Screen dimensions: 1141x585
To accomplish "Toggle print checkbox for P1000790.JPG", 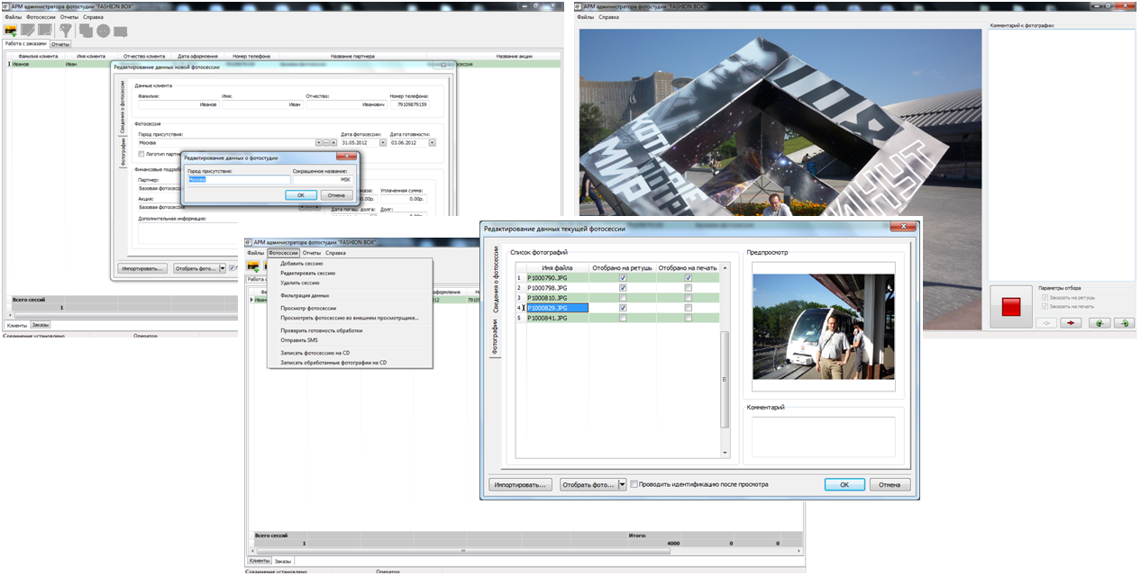I will point(689,278).
